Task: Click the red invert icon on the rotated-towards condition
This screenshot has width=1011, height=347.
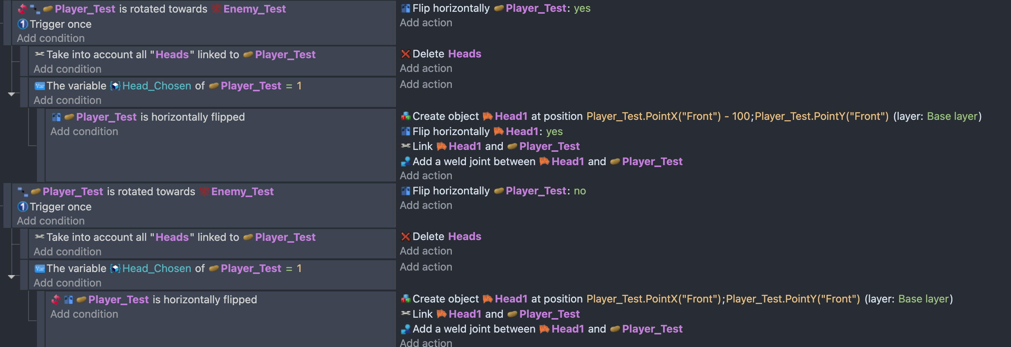Action: 22,9
